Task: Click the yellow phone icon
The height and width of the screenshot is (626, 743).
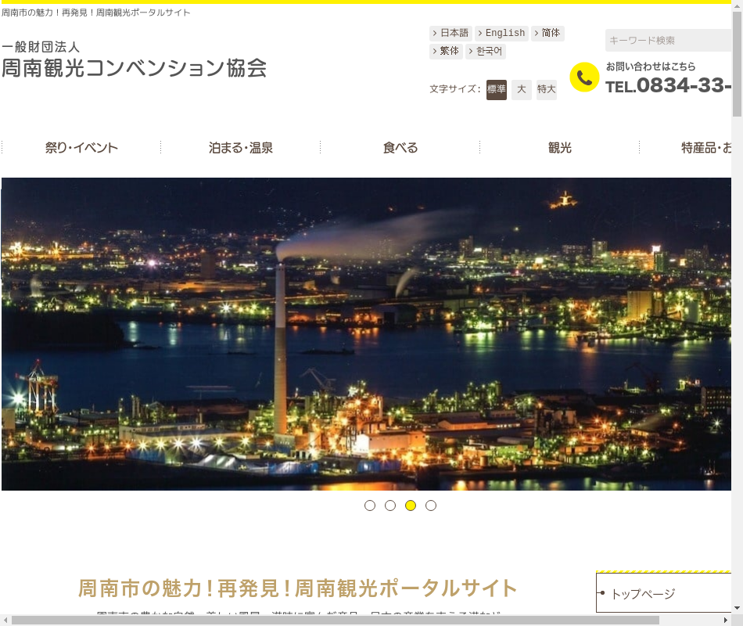Action: point(583,77)
